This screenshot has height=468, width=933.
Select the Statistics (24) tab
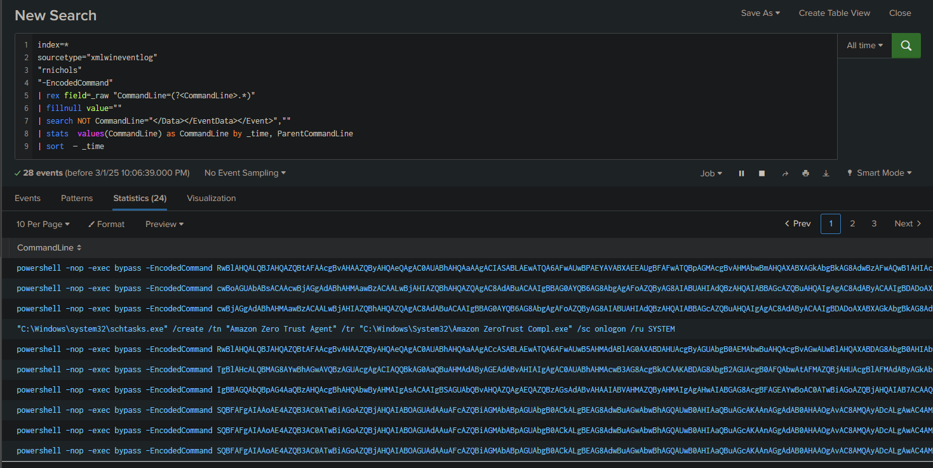coord(140,198)
